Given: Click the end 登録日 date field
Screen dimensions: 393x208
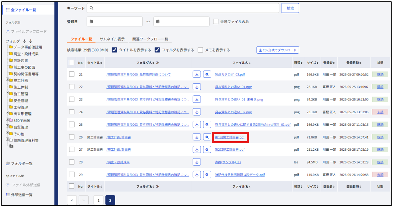Looking at the screenshot, I should pos(181,22).
